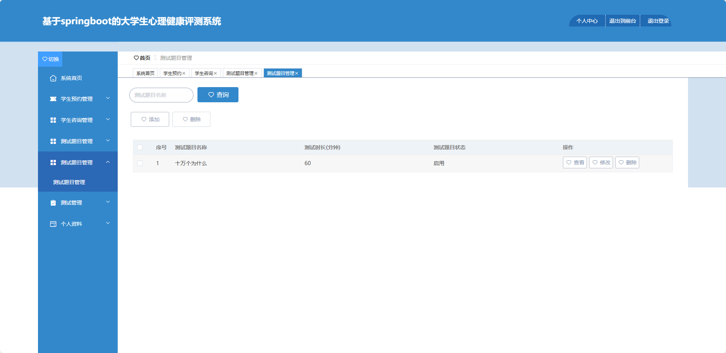The image size is (726, 353).
Task: Delete row 十万个为什么 with its 删除 button
Action: (627, 162)
